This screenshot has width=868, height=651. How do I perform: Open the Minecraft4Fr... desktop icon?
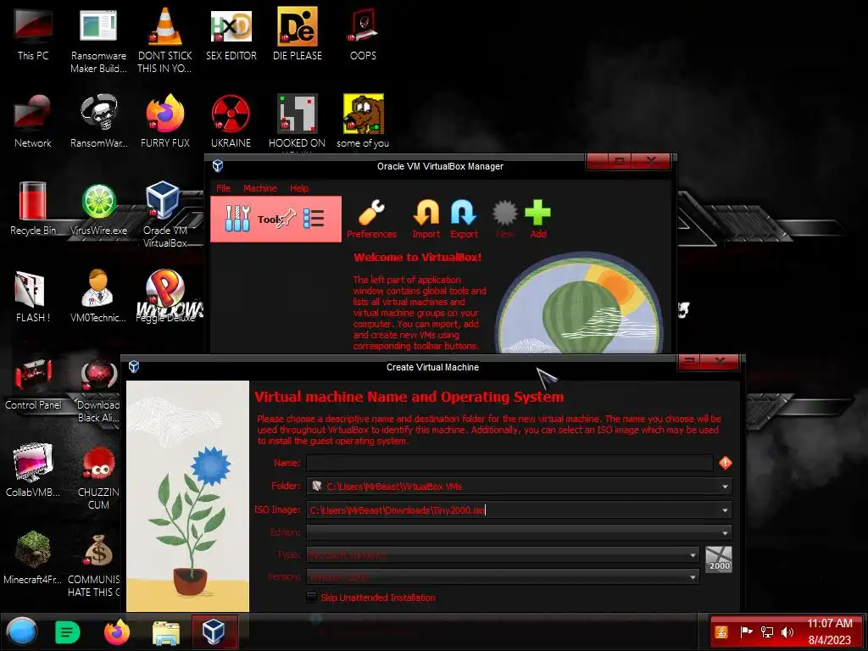click(x=33, y=558)
